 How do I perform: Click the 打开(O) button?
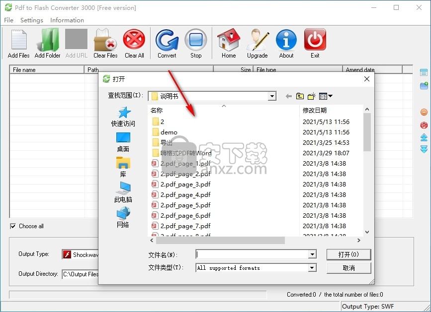pos(348,254)
